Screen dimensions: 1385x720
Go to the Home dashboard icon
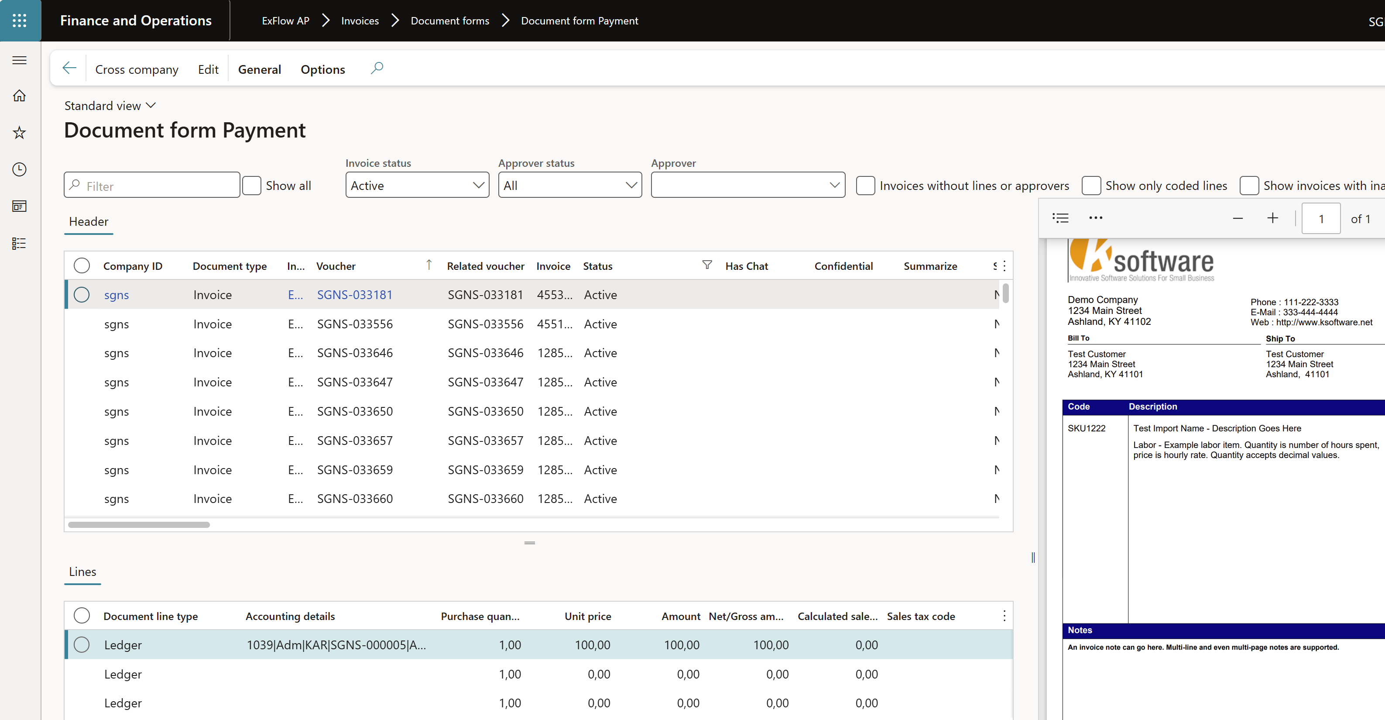(19, 96)
